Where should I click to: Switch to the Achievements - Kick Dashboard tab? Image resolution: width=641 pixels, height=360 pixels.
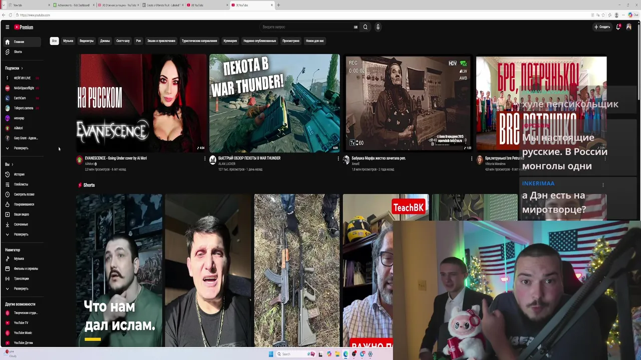coord(73,5)
